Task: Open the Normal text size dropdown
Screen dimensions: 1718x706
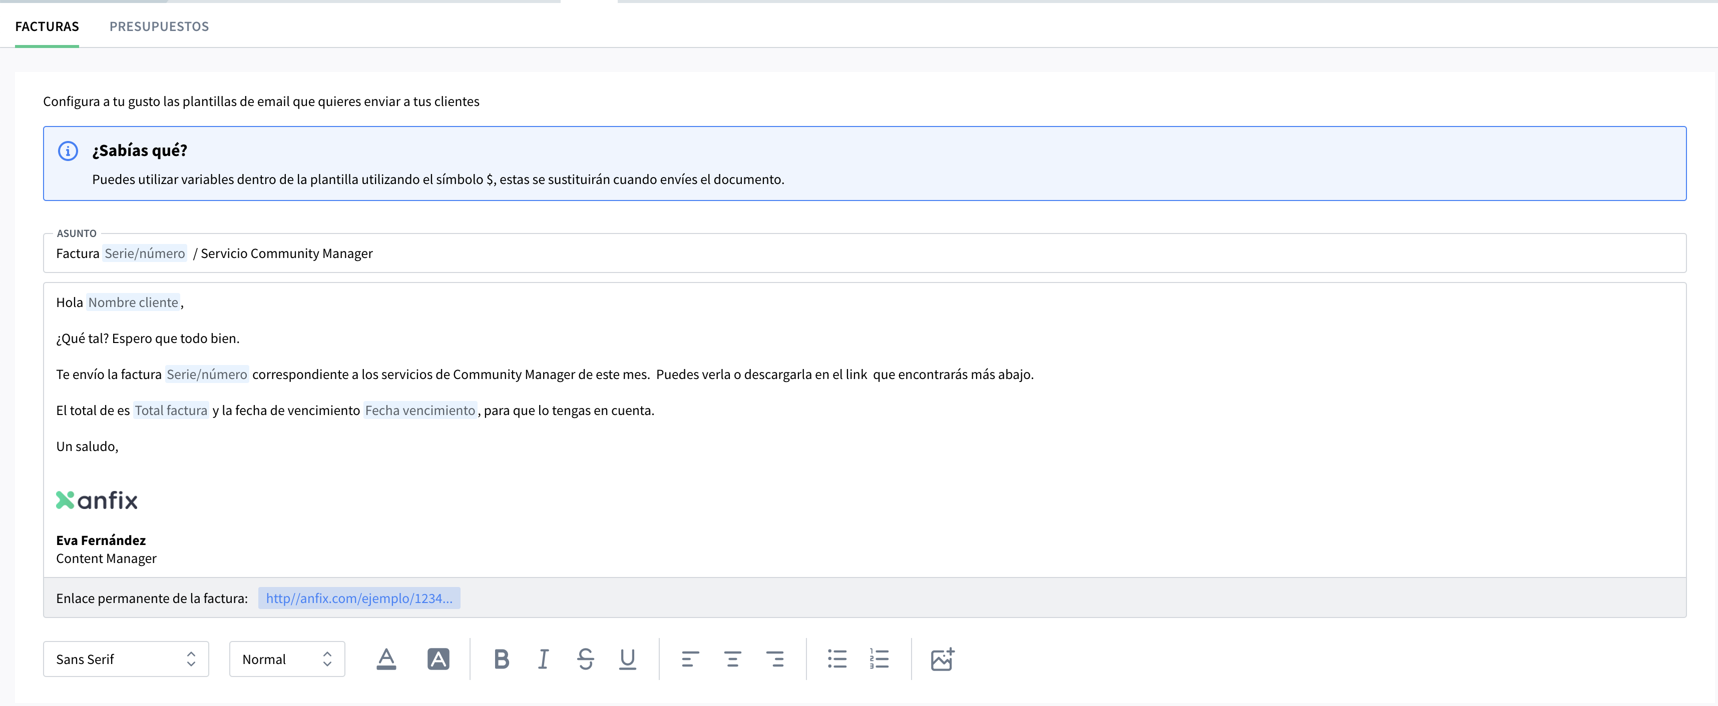Action: [287, 658]
